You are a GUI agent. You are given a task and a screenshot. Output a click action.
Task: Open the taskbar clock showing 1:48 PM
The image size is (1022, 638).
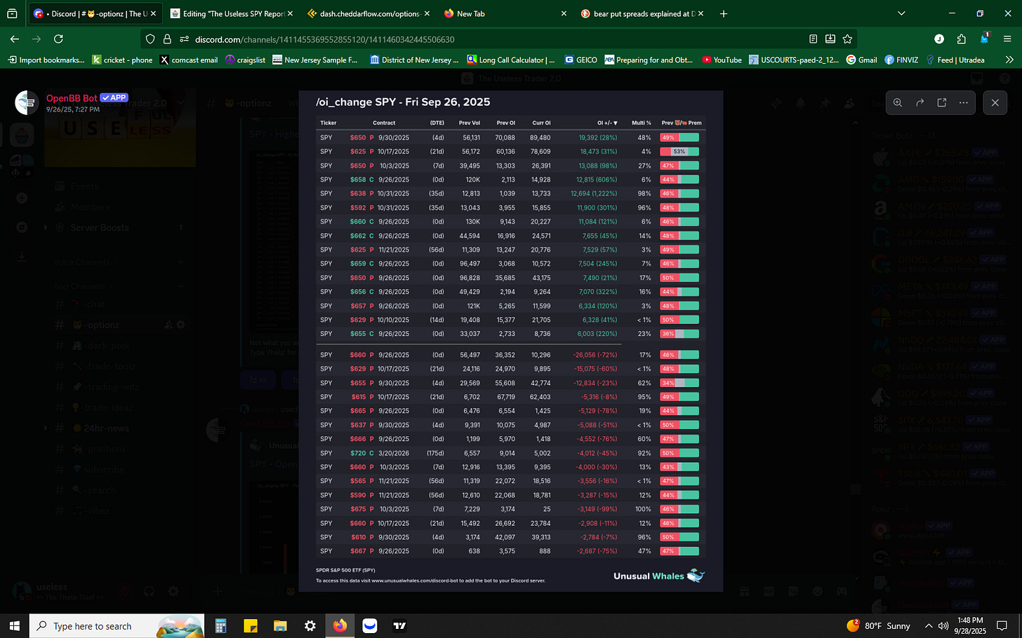pos(970,625)
